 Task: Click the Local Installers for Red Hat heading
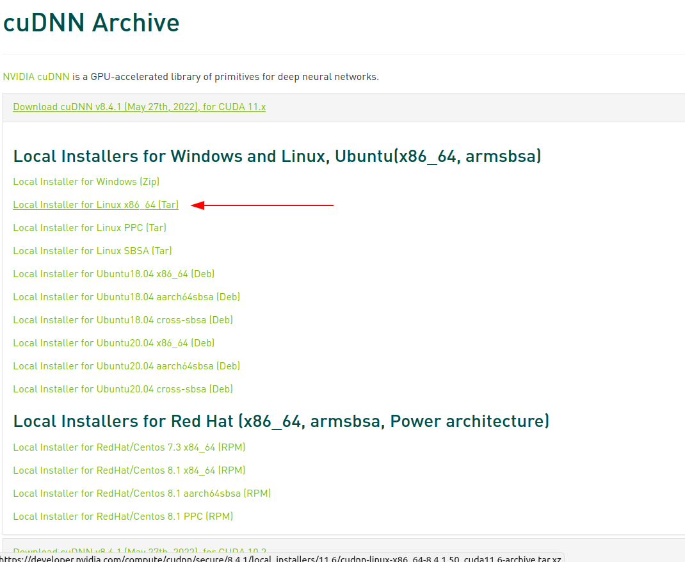pos(281,421)
